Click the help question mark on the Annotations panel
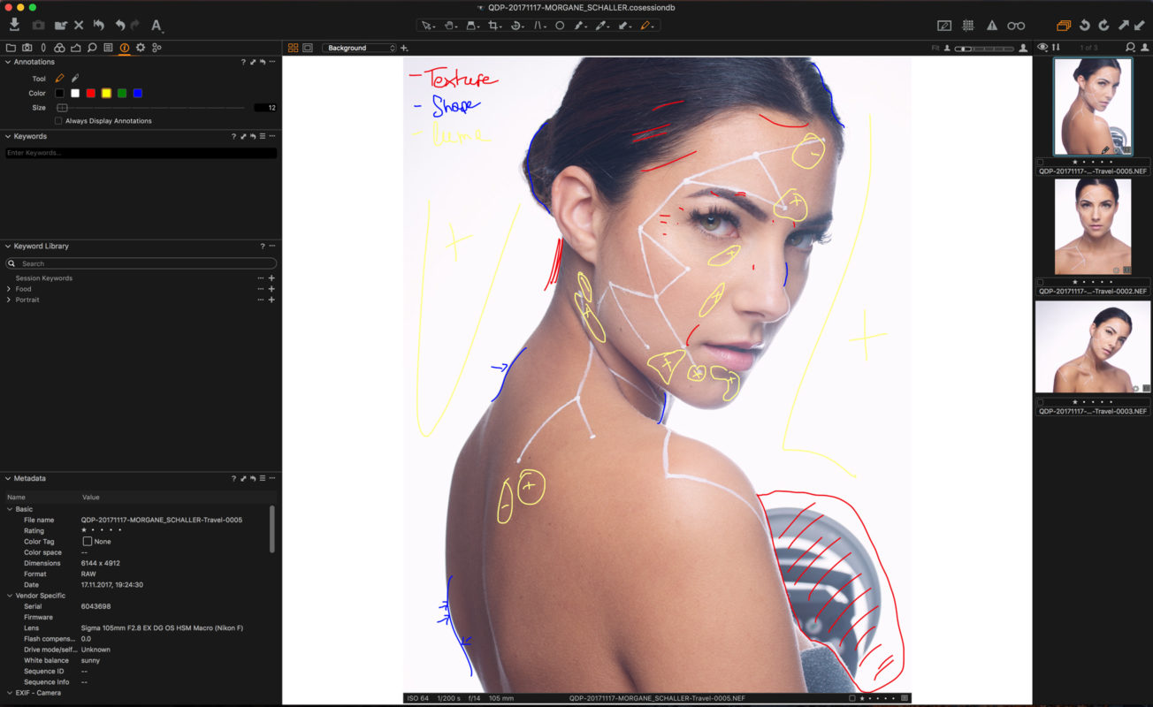The width and height of the screenshot is (1153, 707). click(x=243, y=62)
